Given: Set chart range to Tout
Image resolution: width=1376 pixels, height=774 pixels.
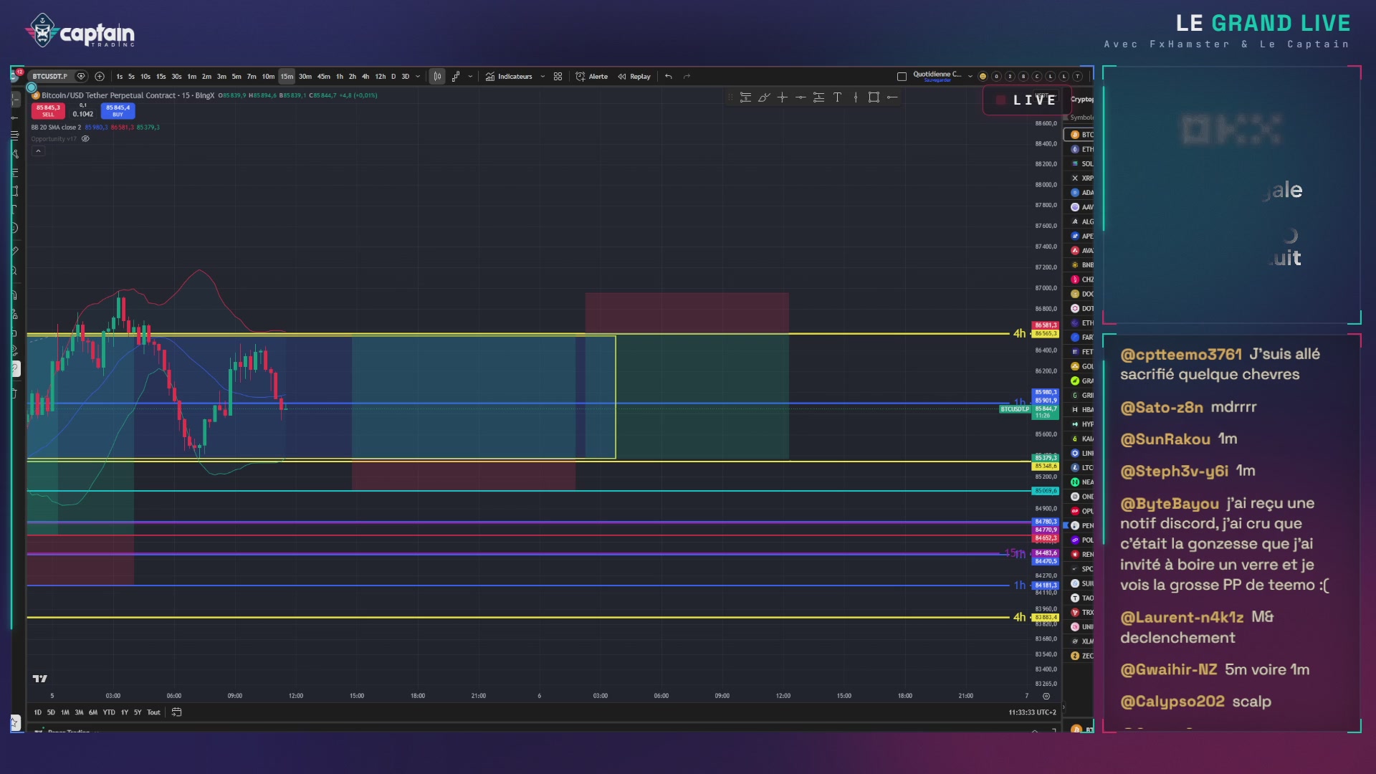Looking at the screenshot, I should (x=153, y=712).
